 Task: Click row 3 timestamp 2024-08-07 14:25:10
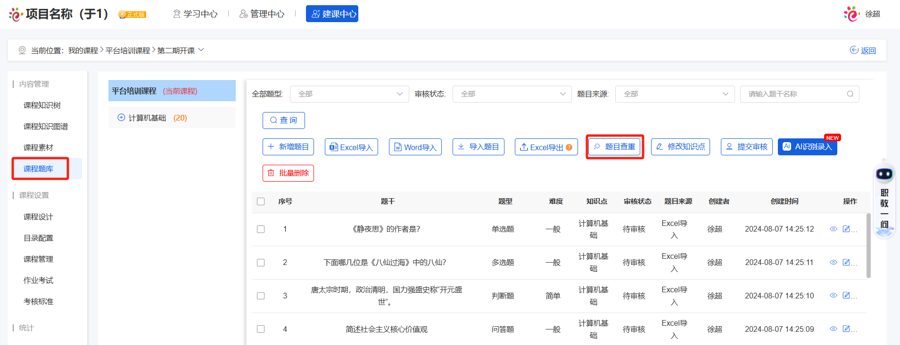click(x=779, y=296)
